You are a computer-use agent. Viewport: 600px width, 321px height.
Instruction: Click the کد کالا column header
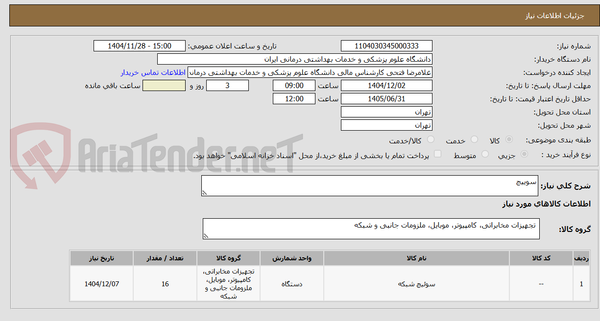541,258
